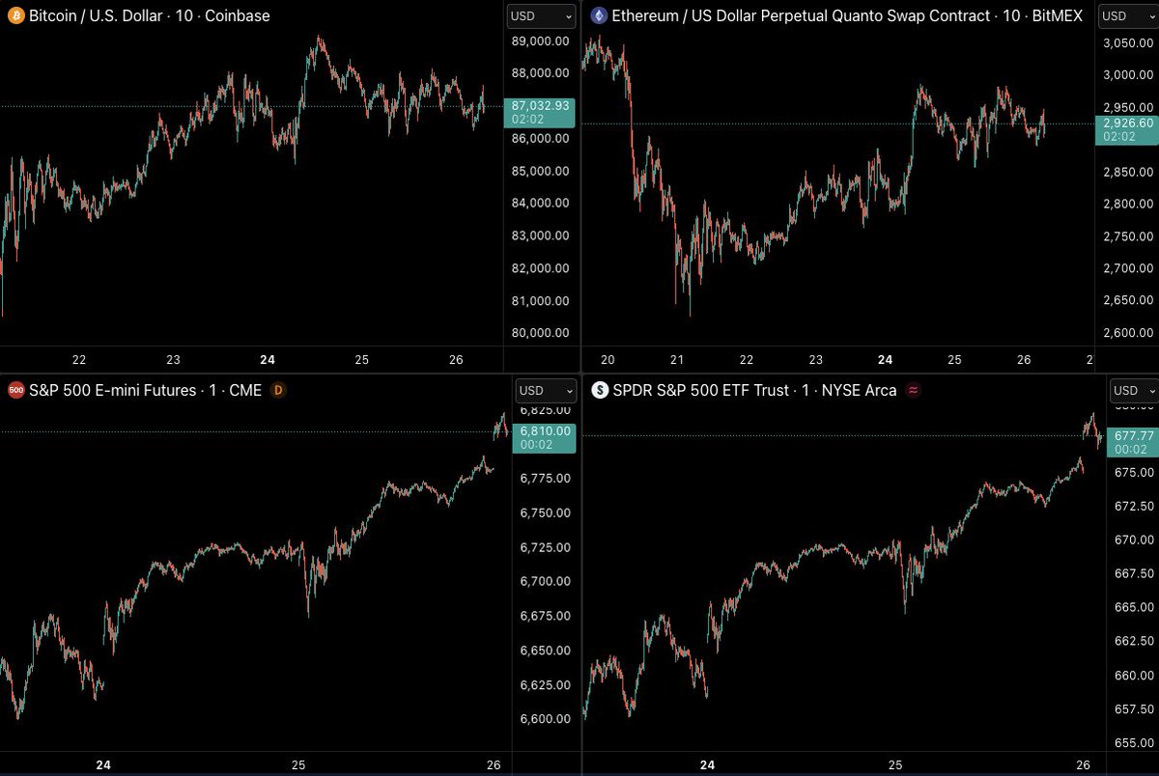
Task: Open the USD dropdown on Bitcoin chart
Action: point(541,15)
